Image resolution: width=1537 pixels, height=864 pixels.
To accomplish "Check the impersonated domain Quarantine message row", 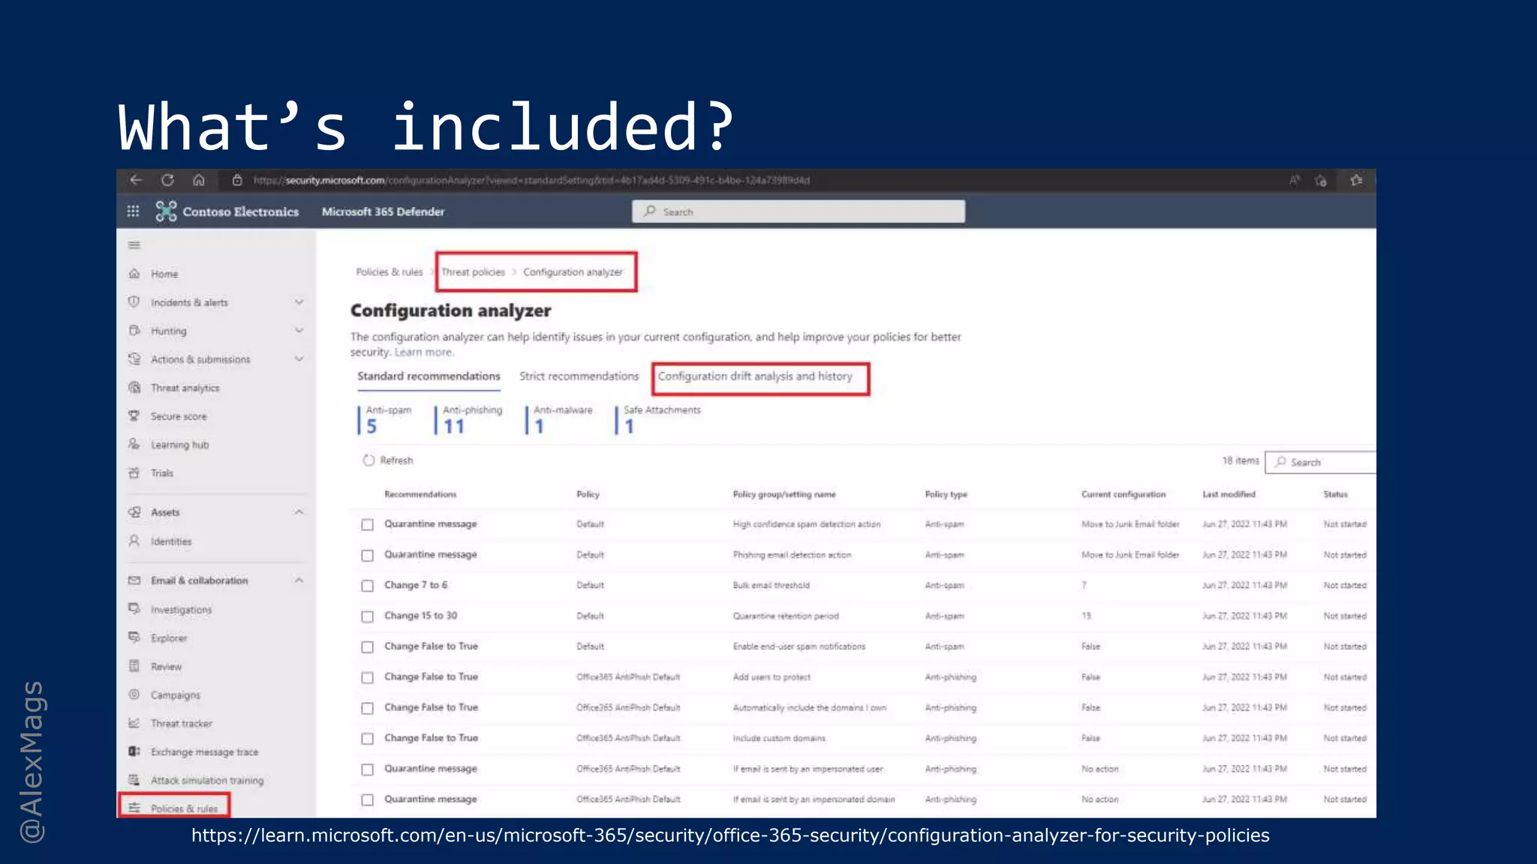I will tap(367, 801).
